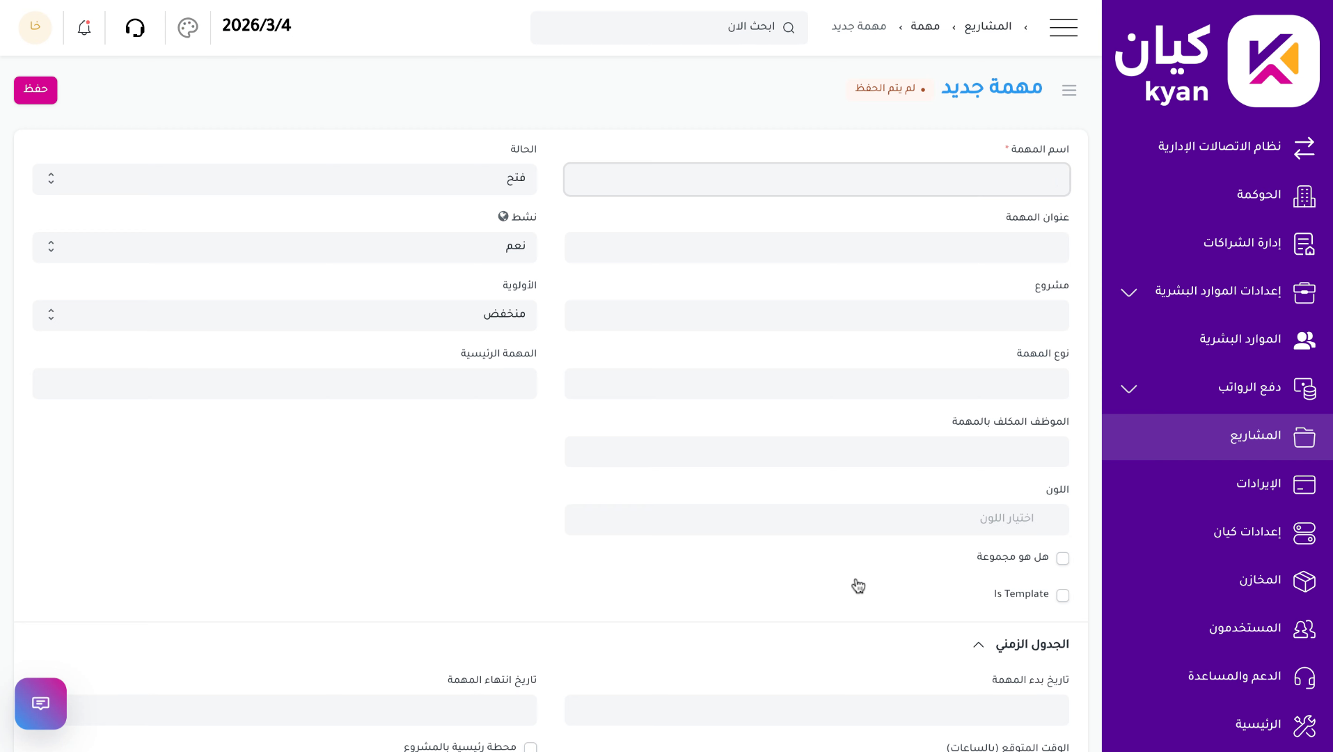Open the الدعم والمساعدة headset icon

(1305, 677)
